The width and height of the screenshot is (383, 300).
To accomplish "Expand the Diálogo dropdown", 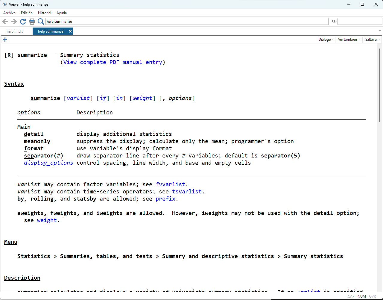I will [326, 40].
